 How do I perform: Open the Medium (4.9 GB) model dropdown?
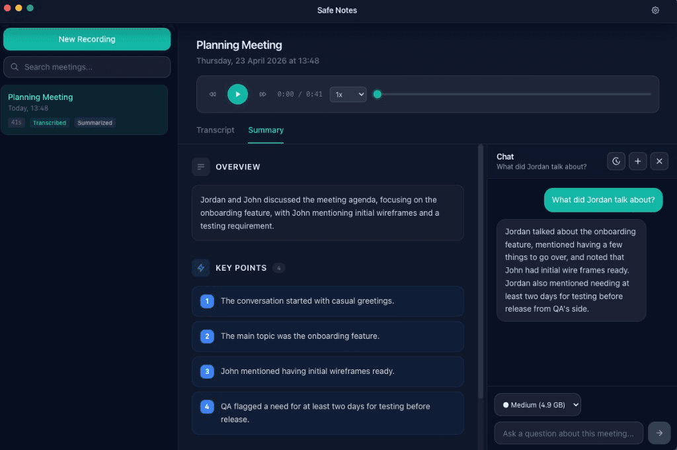538,405
